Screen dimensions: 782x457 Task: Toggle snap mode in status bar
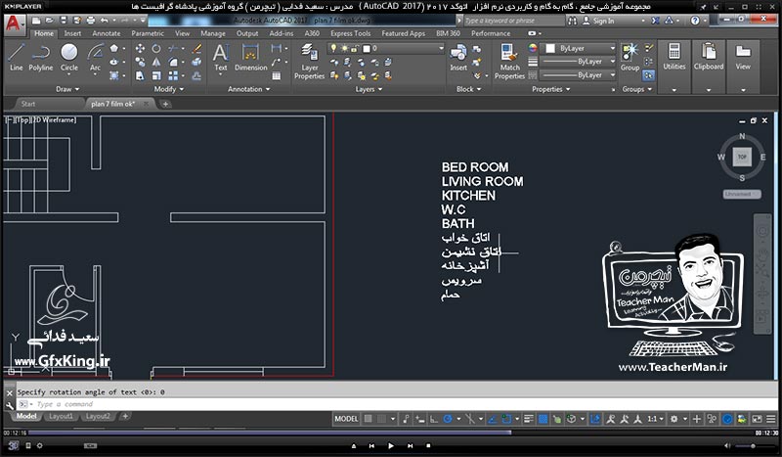[381, 419]
